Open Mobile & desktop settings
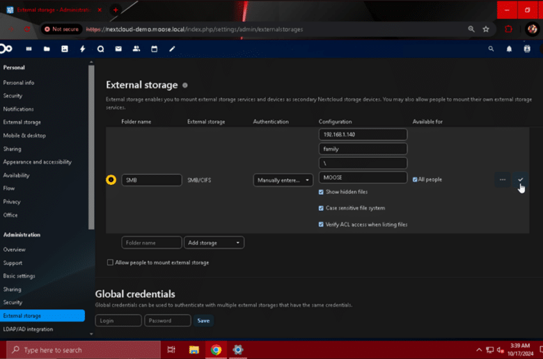 [24, 136]
